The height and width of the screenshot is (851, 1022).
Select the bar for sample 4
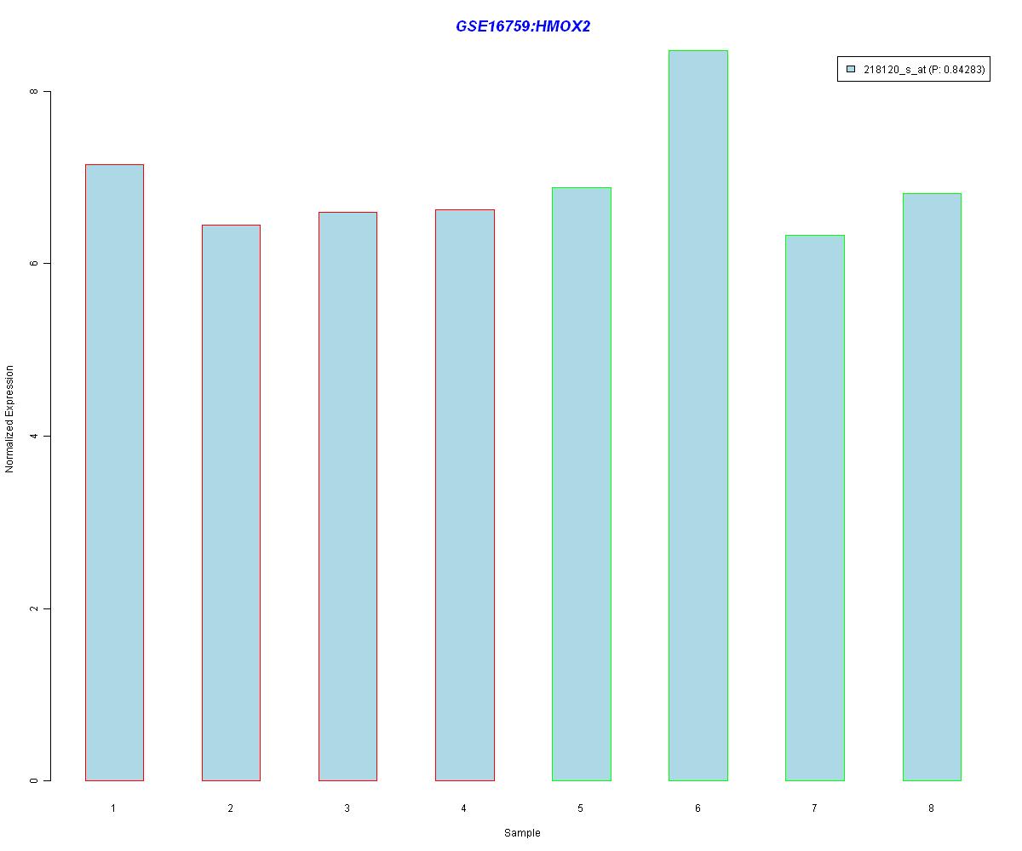[465, 495]
